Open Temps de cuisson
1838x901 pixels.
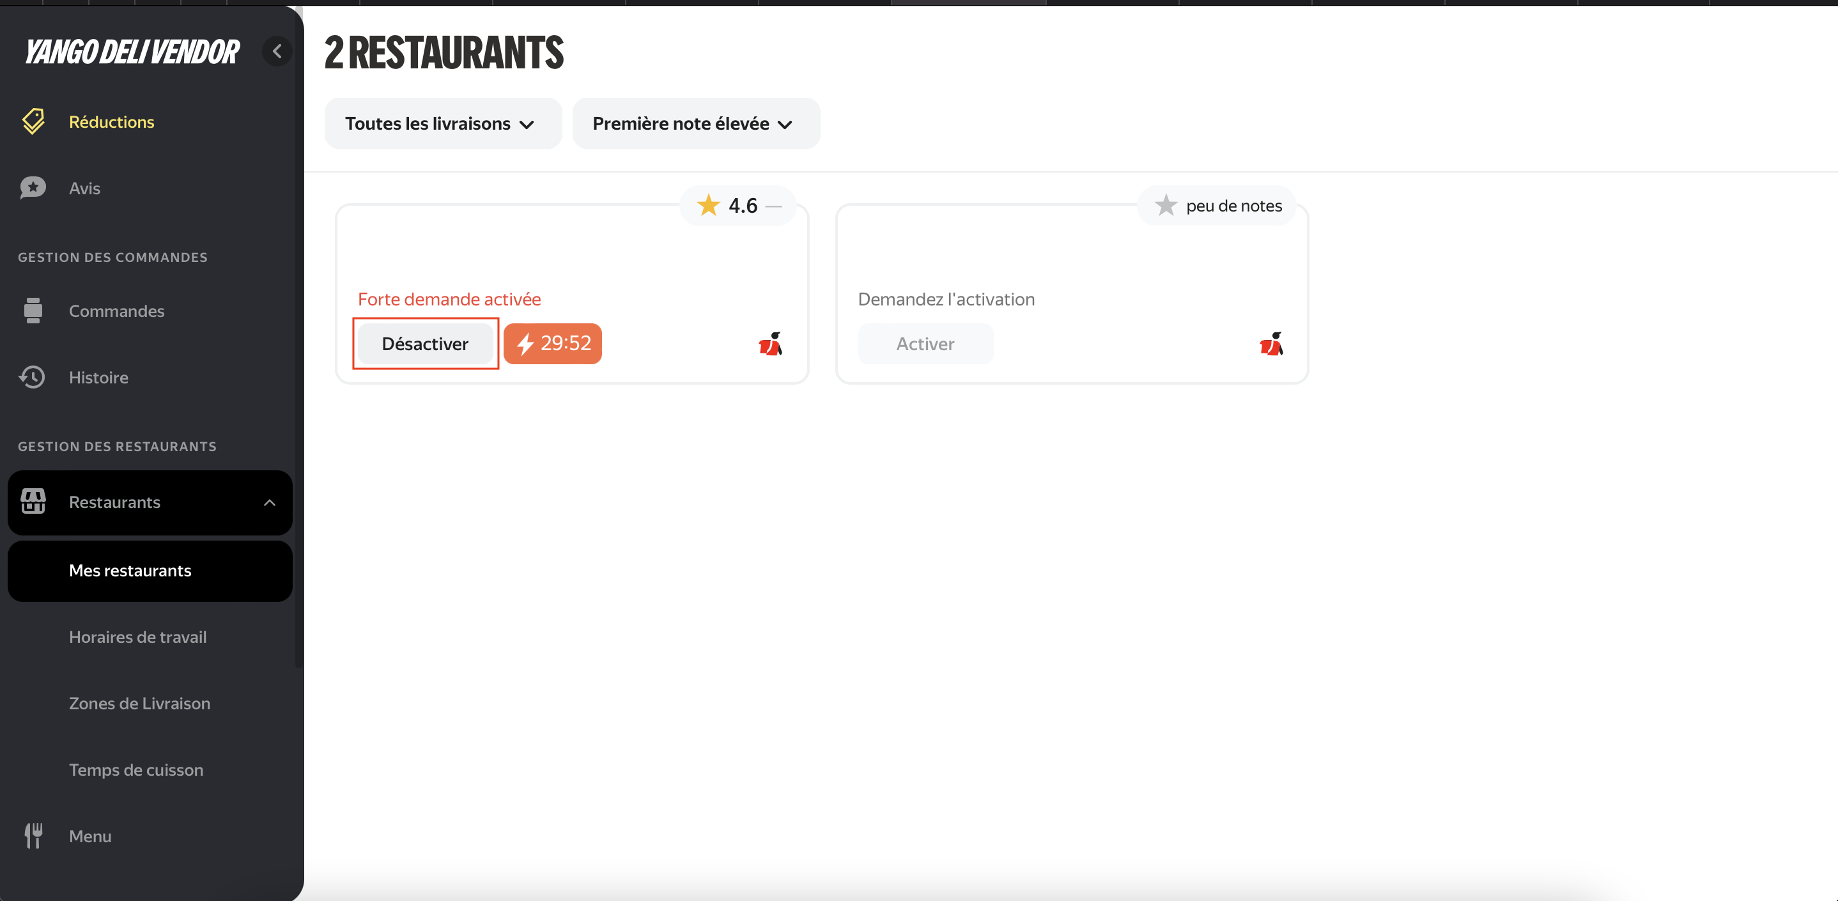pos(135,770)
